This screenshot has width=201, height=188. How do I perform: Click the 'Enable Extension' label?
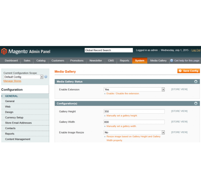click(x=69, y=90)
